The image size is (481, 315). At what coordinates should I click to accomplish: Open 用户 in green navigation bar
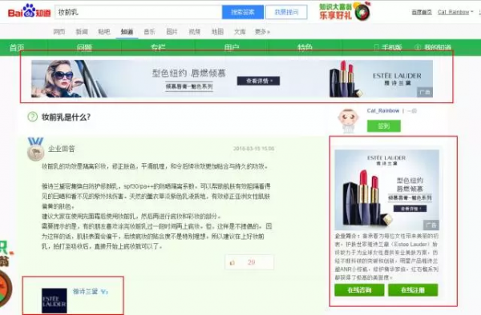pyautogui.click(x=232, y=47)
